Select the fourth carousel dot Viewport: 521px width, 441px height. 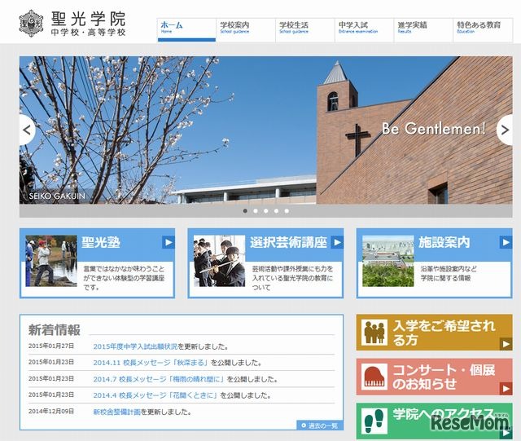(276, 211)
